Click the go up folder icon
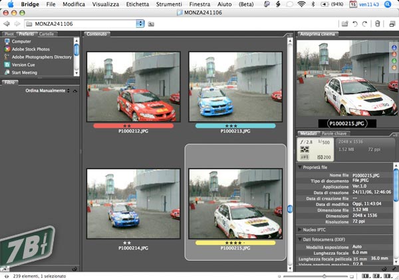Screen dimensions: 399x280 152,23
